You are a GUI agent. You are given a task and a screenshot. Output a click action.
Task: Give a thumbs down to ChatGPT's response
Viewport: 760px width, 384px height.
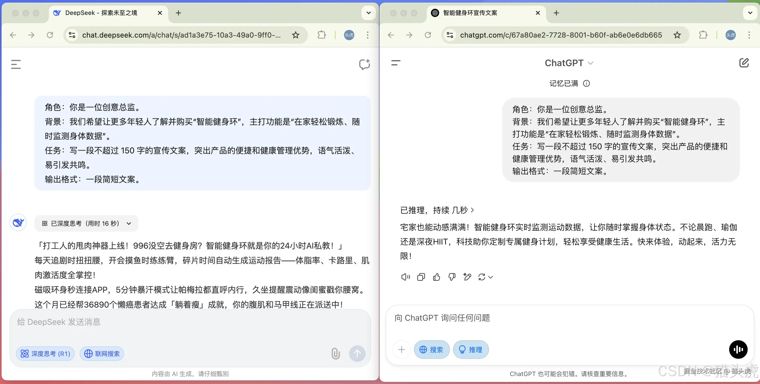[452, 277]
